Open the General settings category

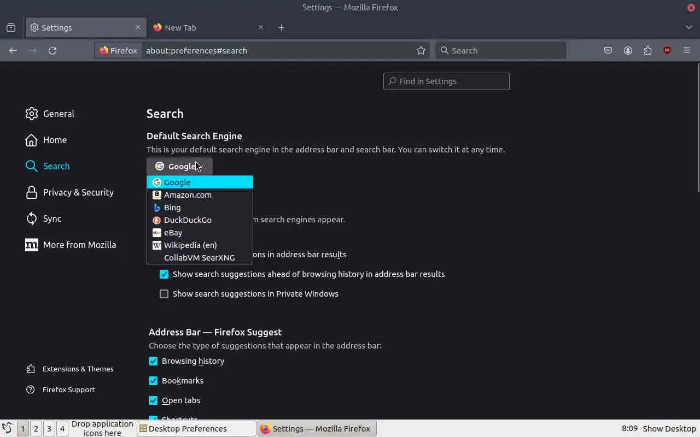50,114
